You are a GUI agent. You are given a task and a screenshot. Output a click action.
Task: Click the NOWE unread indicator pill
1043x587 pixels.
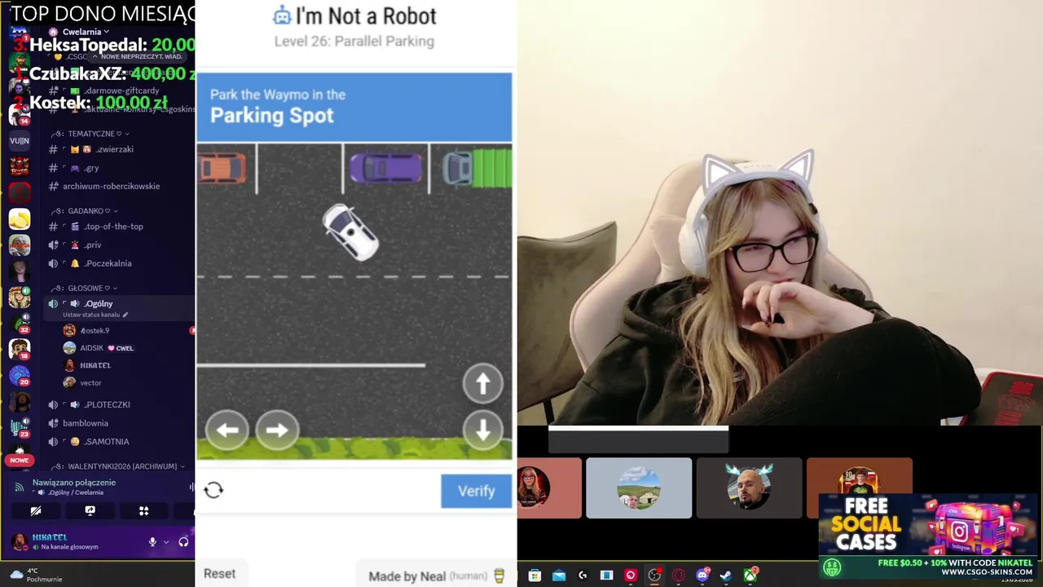coord(20,460)
